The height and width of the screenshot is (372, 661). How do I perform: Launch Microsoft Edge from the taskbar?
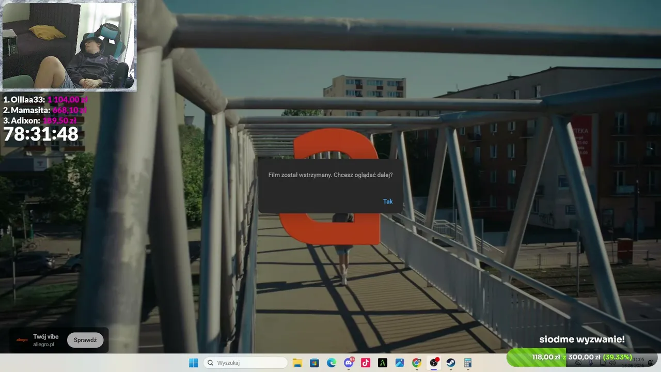tap(331, 363)
